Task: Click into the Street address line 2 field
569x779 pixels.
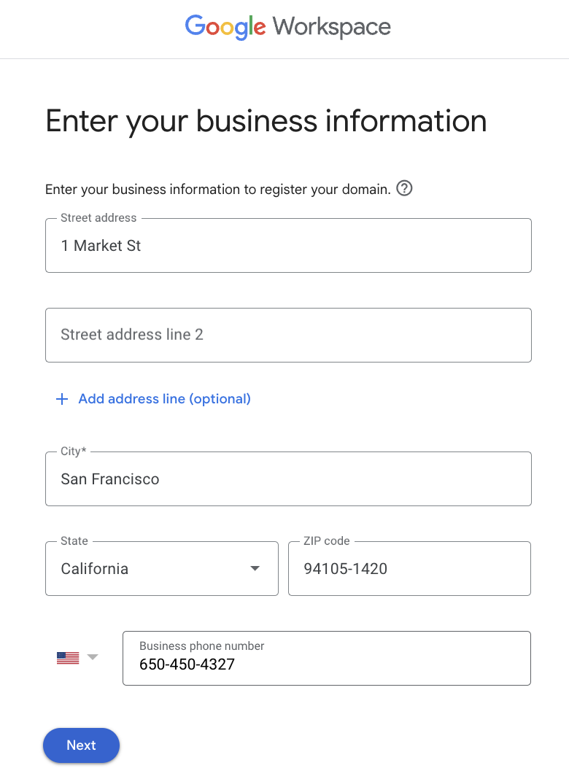Action: (288, 336)
